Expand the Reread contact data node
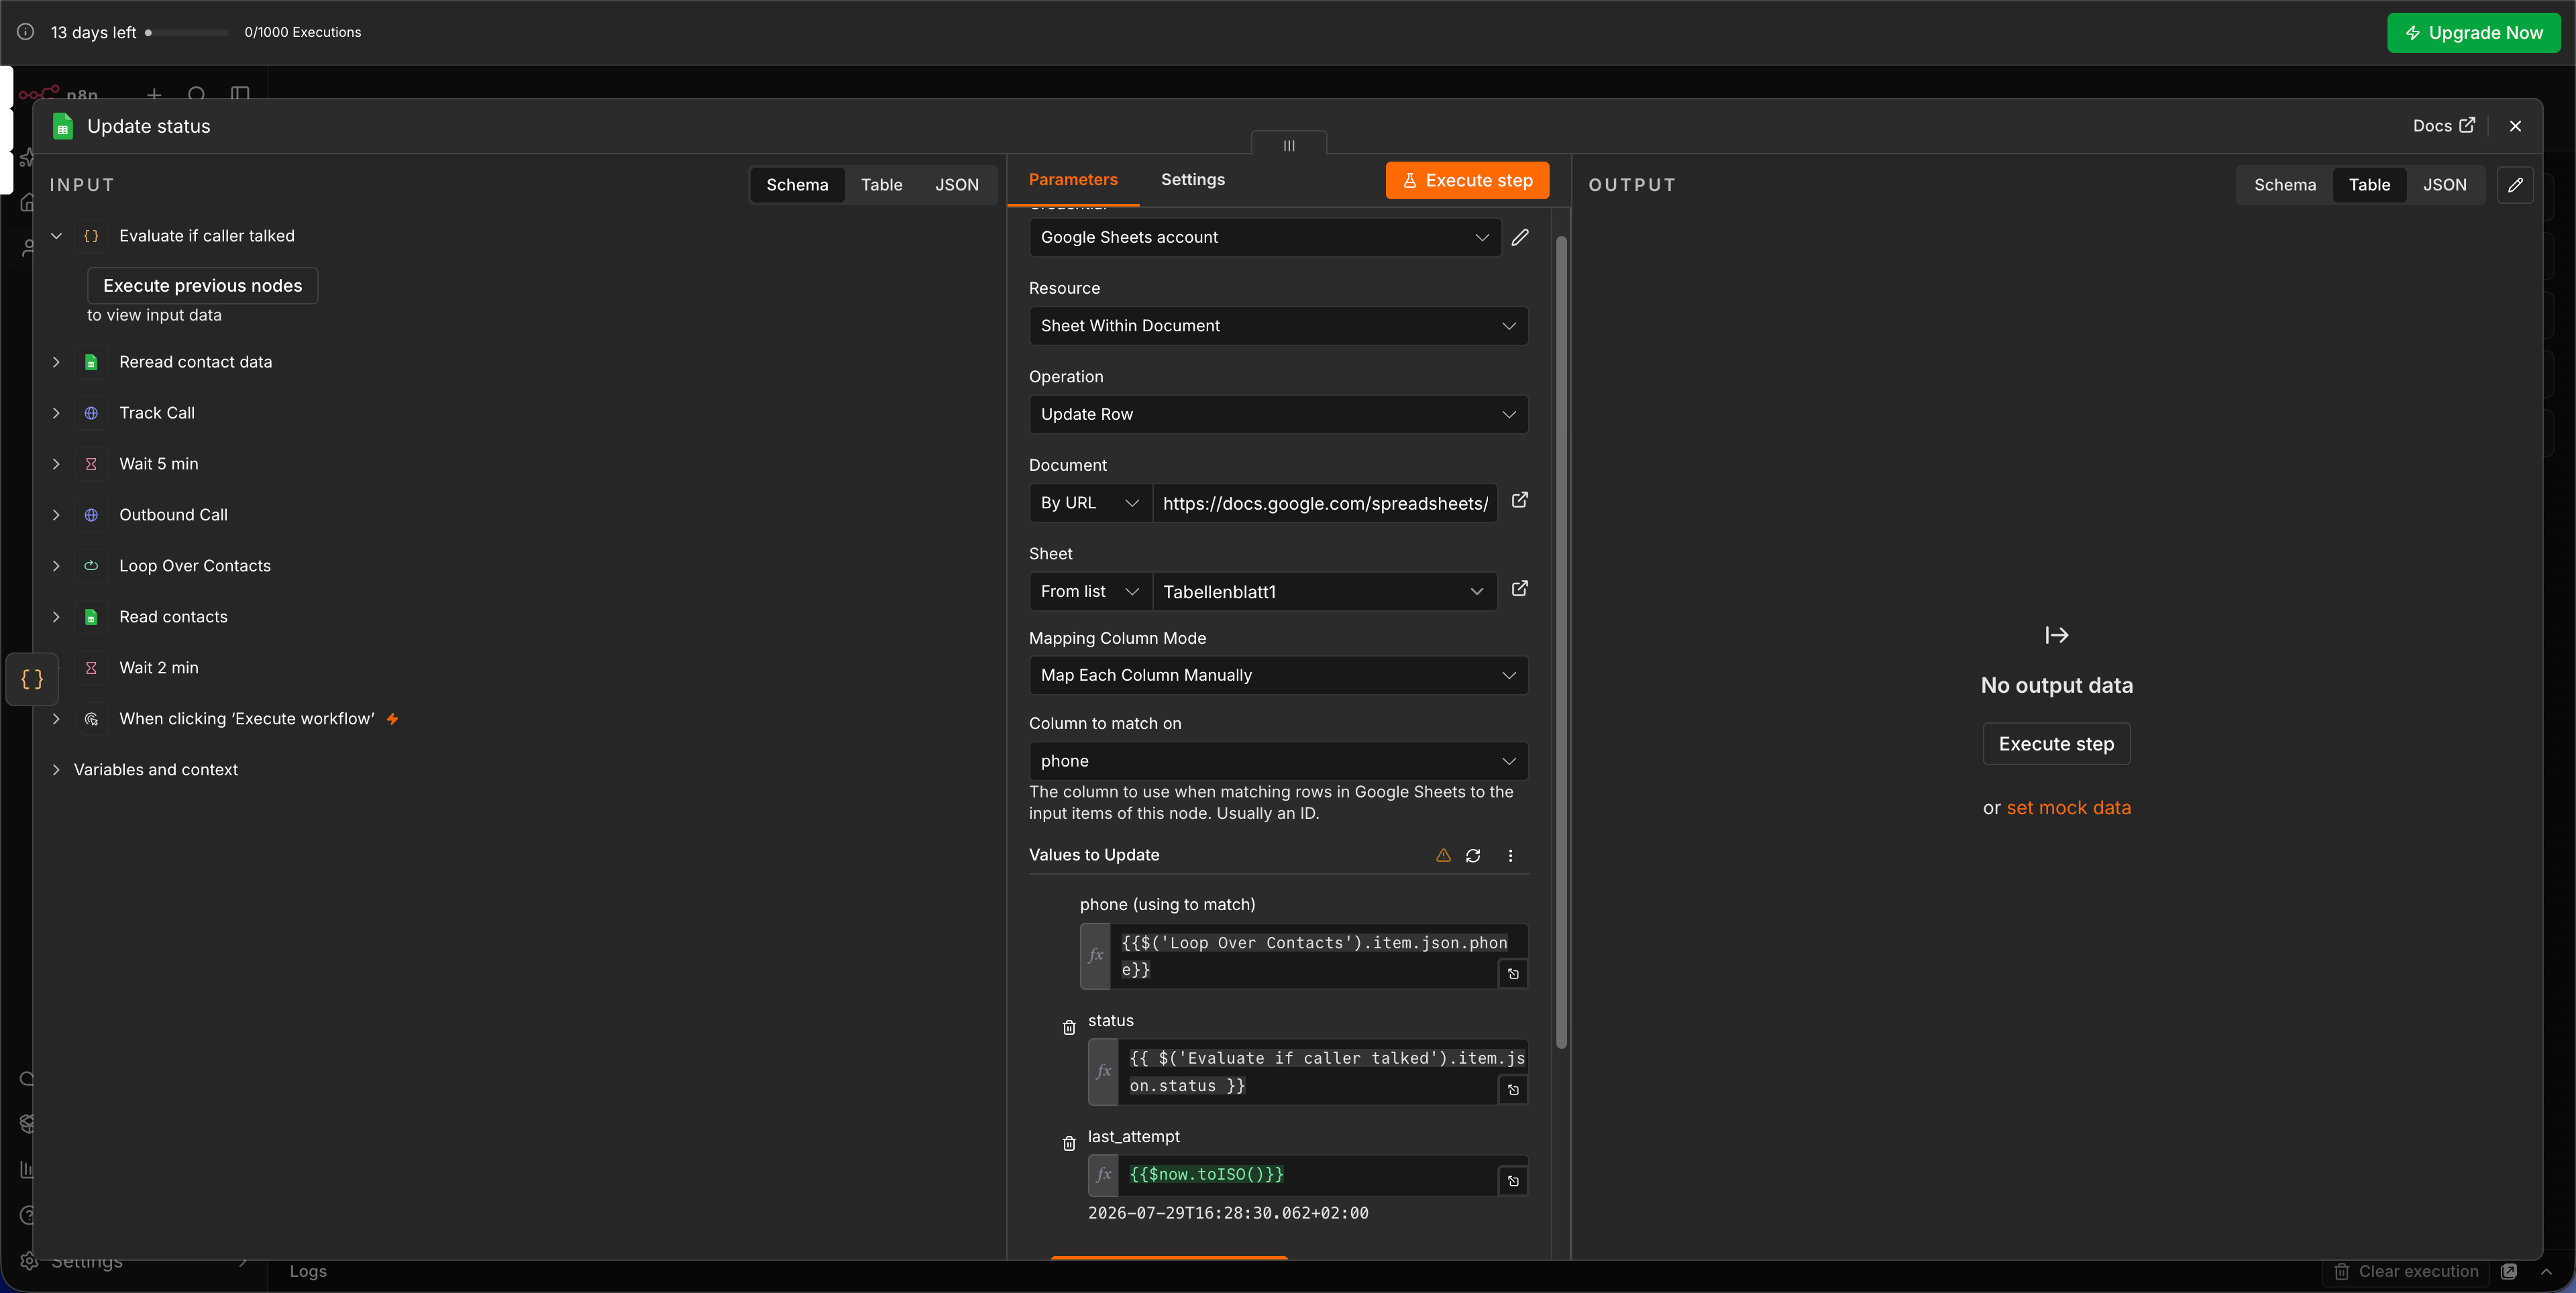The image size is (2576, 1293). [56, 362]
